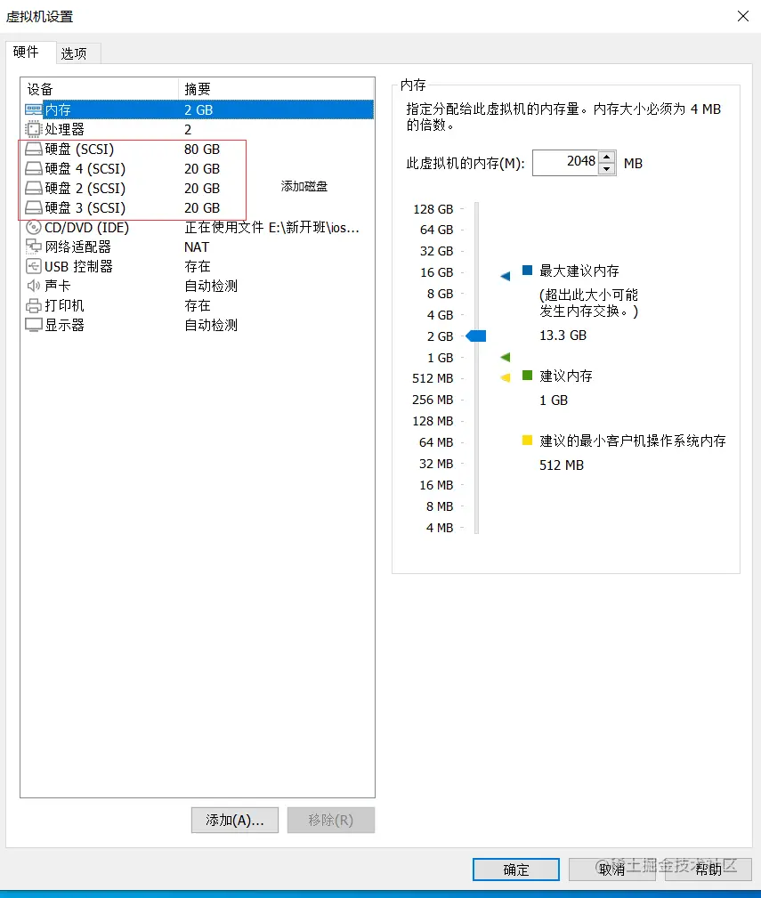The height and width of the screenshot is (898, 761).
Task: Select the USB 控制器 controller icon
Action: pyautogui.click(x=32, y=266)
